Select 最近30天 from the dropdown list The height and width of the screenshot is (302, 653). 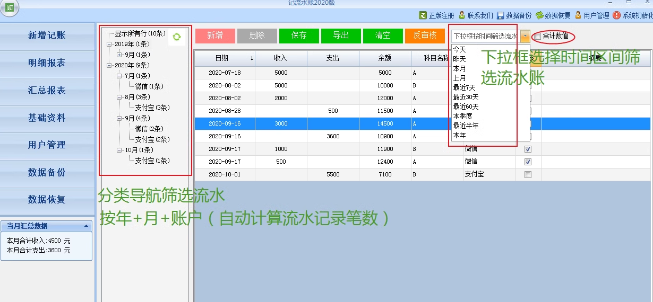466,97
